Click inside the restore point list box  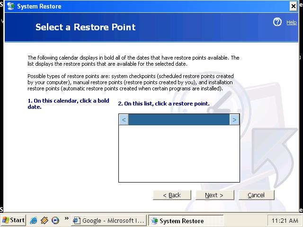(179, 153)
